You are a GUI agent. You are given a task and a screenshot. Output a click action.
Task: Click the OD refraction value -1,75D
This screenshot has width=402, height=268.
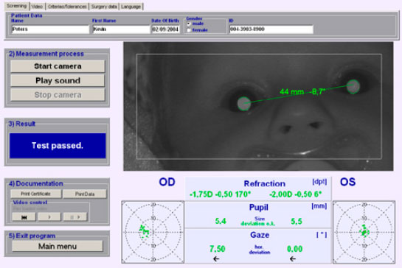[x=201, y=194]
